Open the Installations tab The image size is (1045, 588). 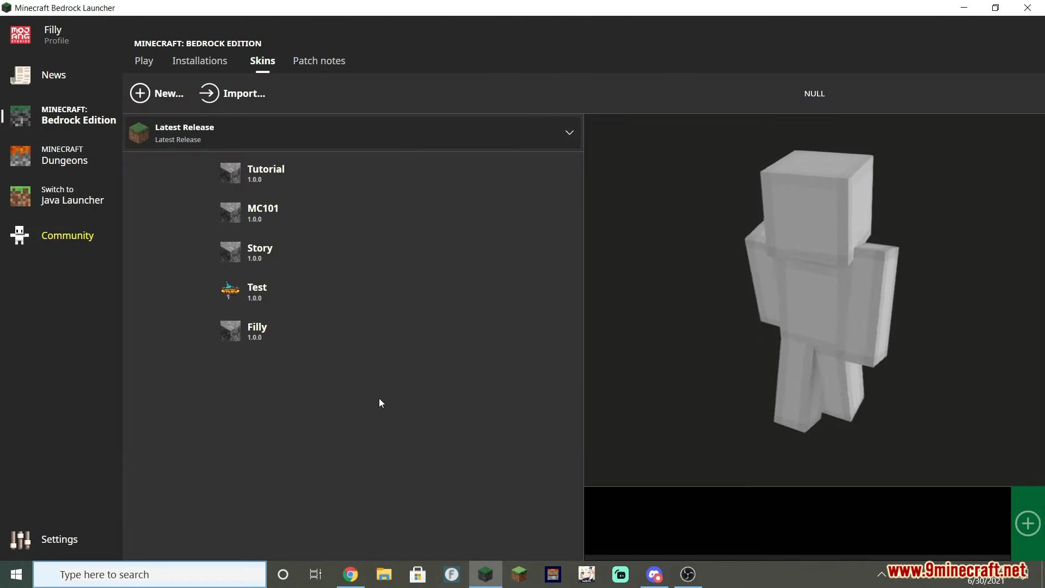click(x=200, y=60)
